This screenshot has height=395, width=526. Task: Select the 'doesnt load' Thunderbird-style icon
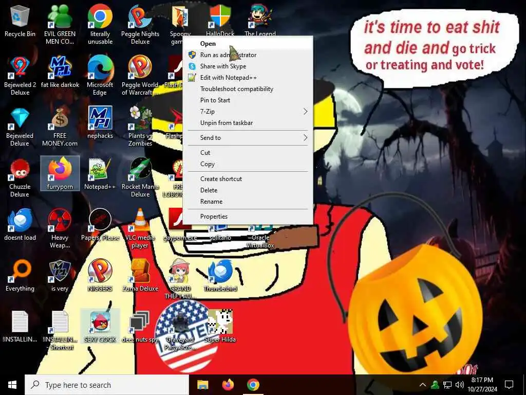click(20, 225)
